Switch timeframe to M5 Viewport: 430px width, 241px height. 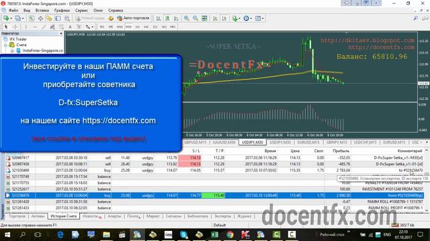111,27
